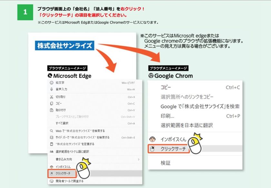Click the magnifier Web search icon

point(52,131)
